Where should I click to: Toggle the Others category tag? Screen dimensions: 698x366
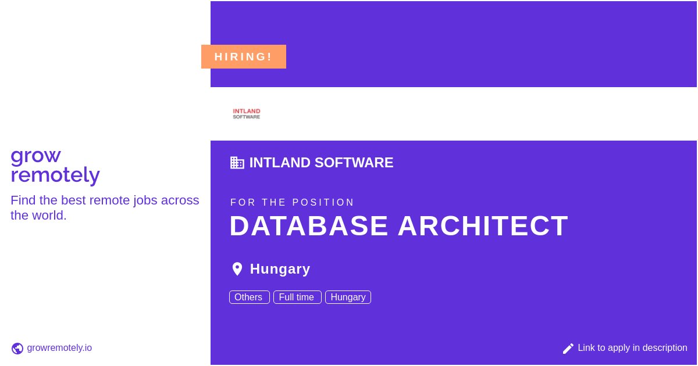[248, 297]
